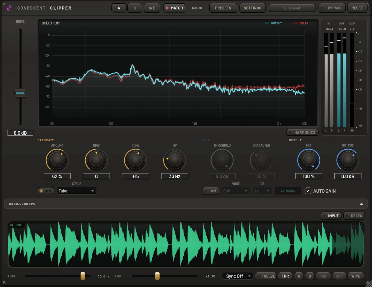
Task: Toggle the oscilloscope INPUT button
Action: click(331, 216)
